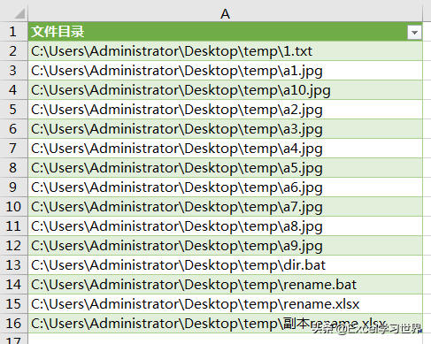The height and width of the screenshot is (344, 431).
Task: Select the cell with a5.jpg path
Action: [225, 168]
